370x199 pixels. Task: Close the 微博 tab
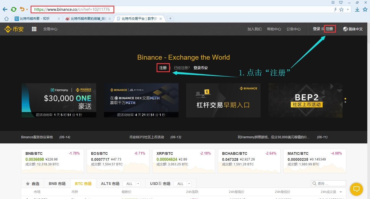pyautogui.click(x=110, y=19)
